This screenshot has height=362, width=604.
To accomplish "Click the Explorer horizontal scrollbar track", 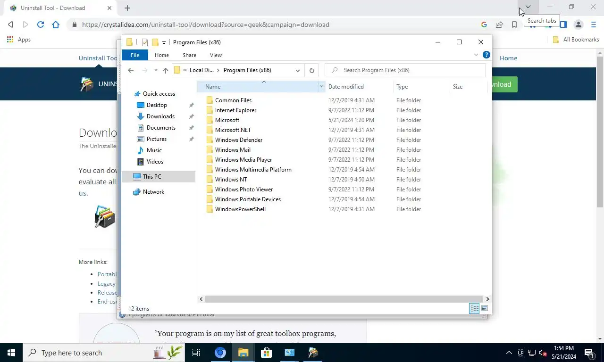I will click(344, 299).
